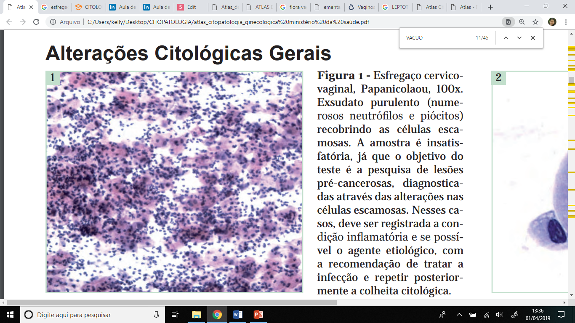Click the volume speaker icon
This screenshot has width=575, height=323.
[500, 315]
